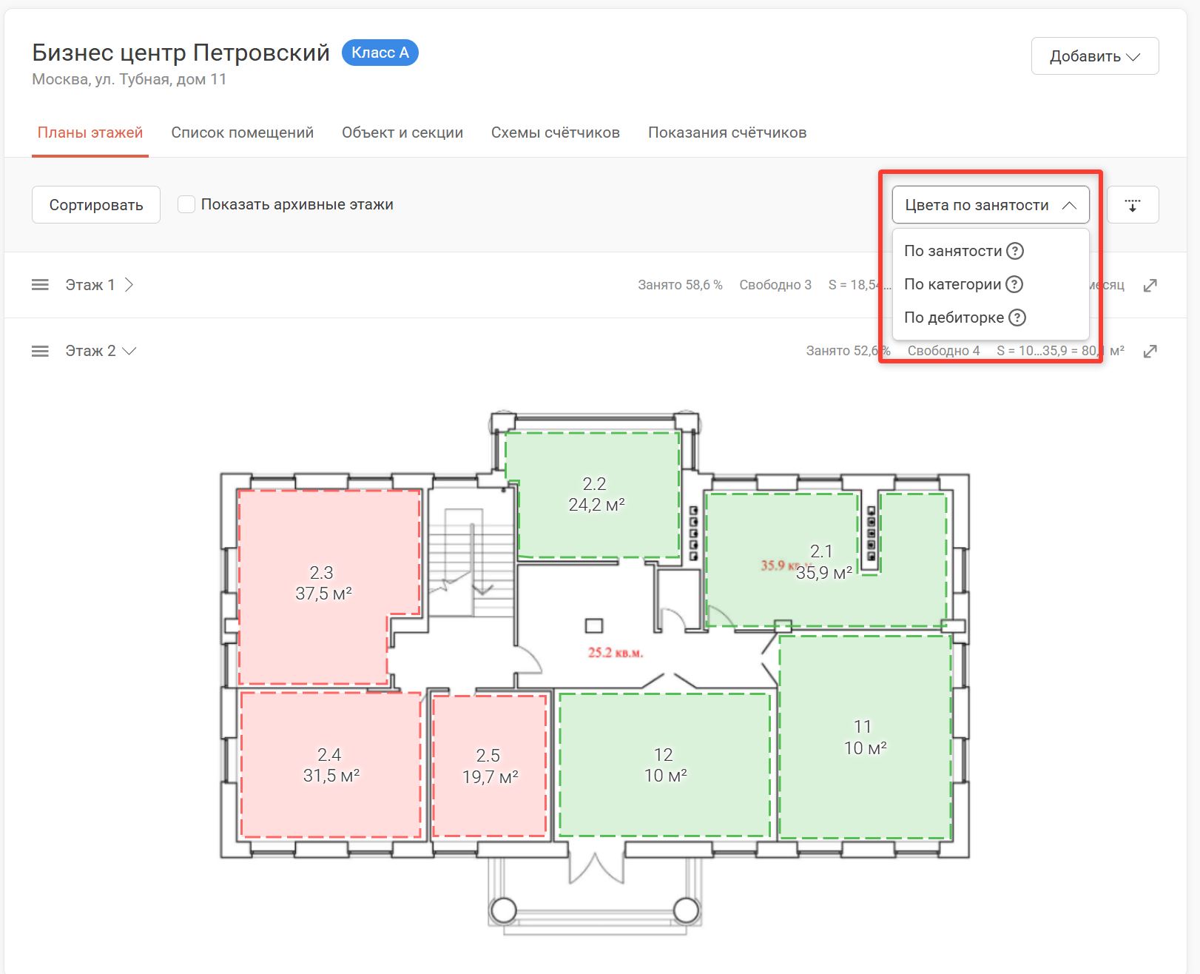Image resolution: width=1200 pixels, height=974 pixels.
Task: Grab the drag handle of Этаж 1
Action: pos(40,285)
